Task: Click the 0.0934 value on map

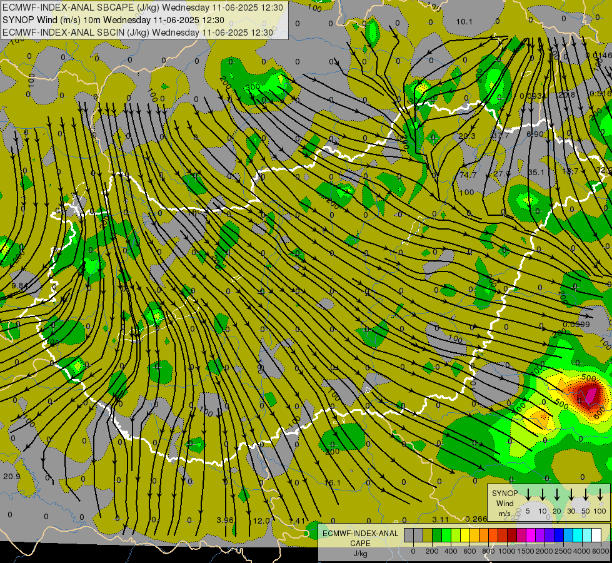Action: coord(533,96)
